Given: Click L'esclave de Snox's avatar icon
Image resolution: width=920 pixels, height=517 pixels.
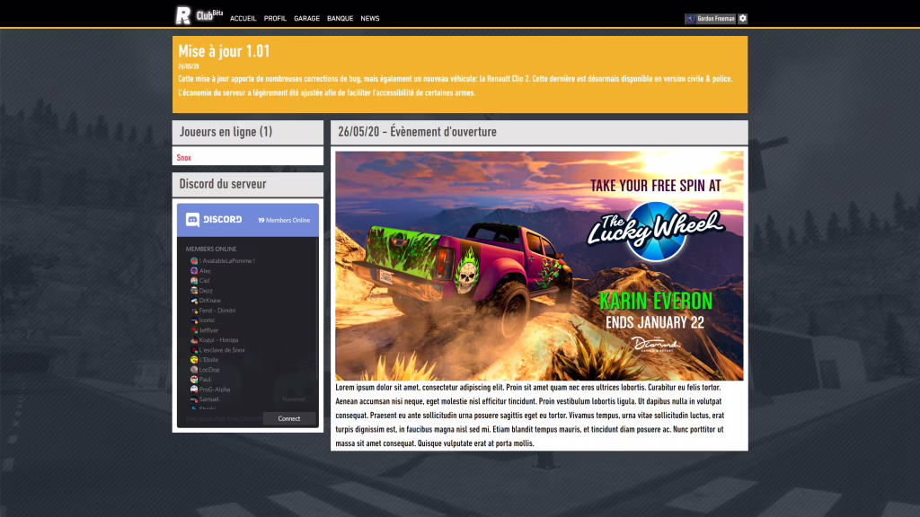Looking at the screenshot, I should [x=194, y=350].
